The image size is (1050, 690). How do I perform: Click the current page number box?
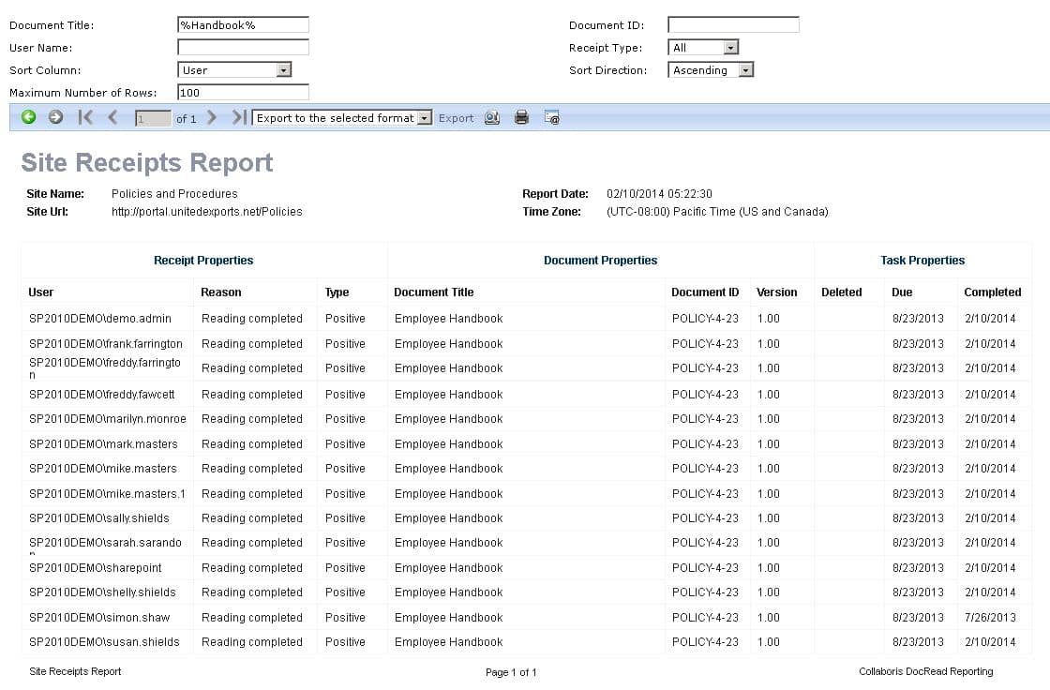(153, 118)
